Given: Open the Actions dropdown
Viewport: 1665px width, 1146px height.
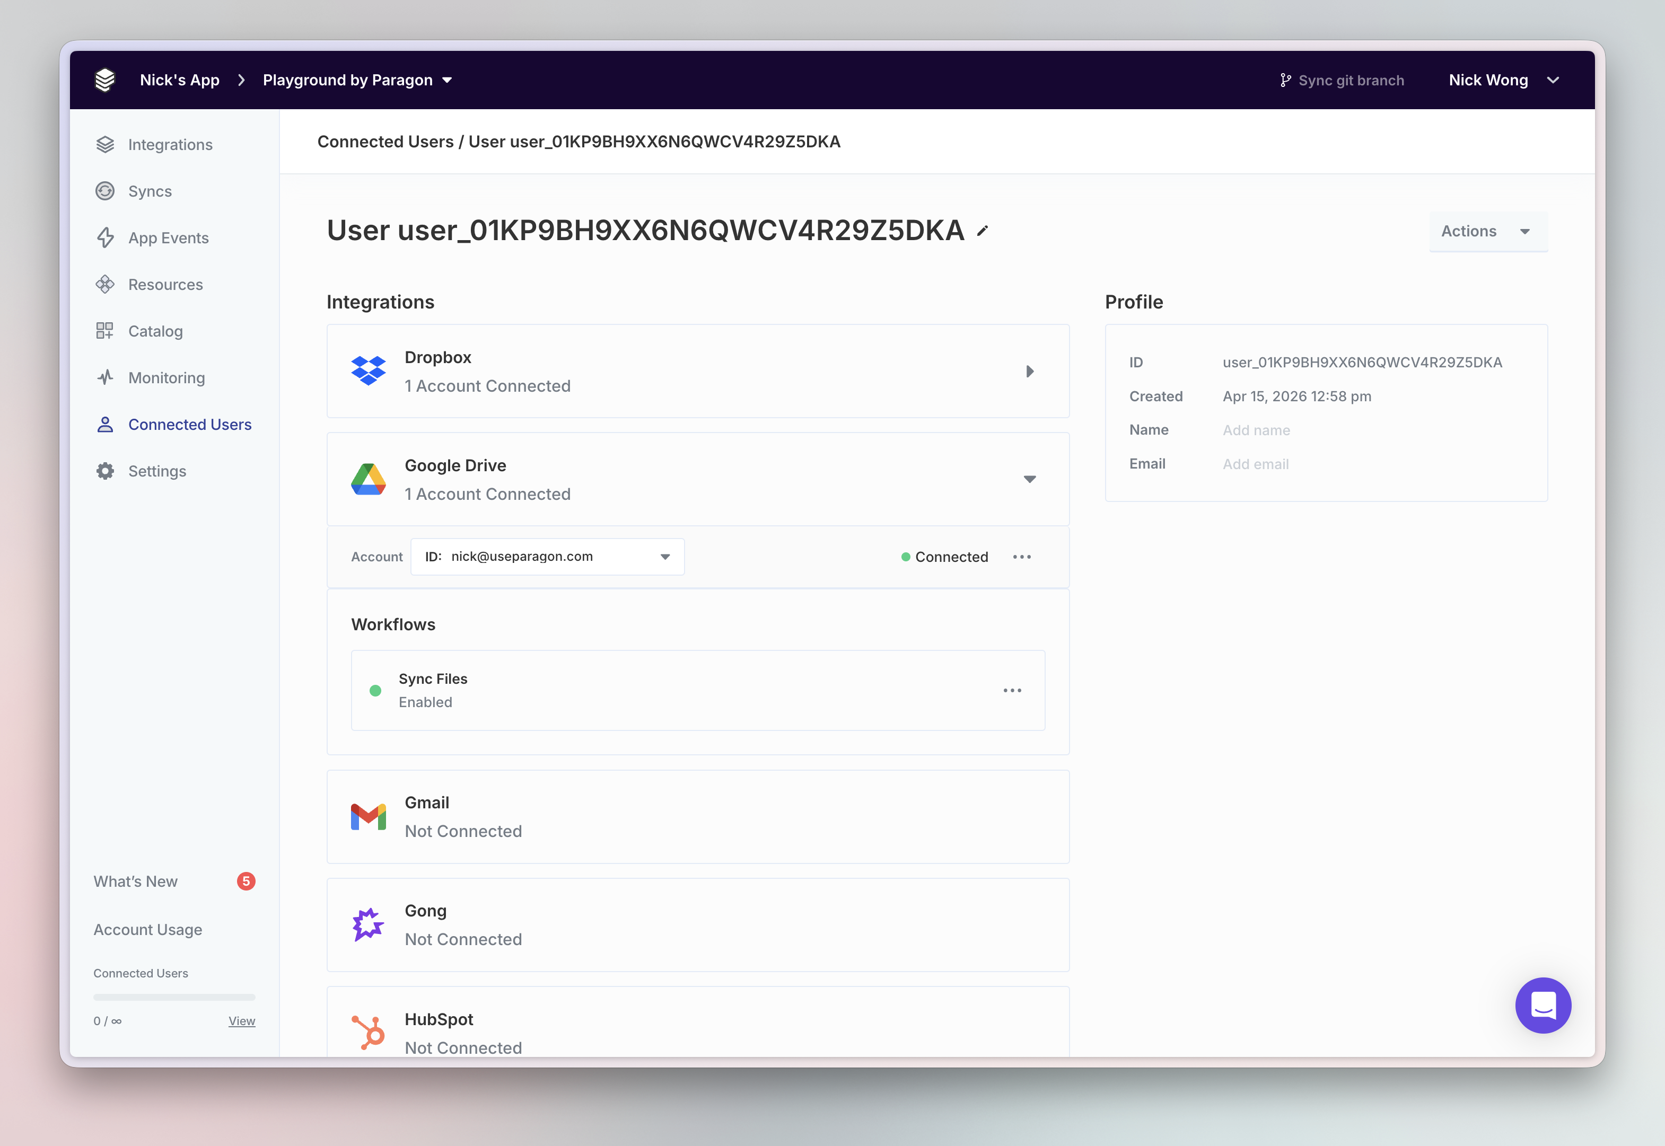Looking at the screenshot, I should point(1487,231).
